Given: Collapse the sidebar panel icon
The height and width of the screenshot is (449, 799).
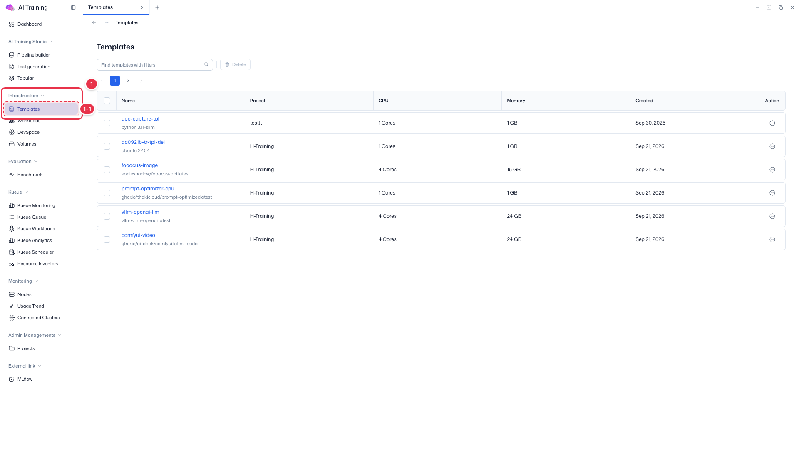Looking at the screenshot, I should tap(73, 7).
